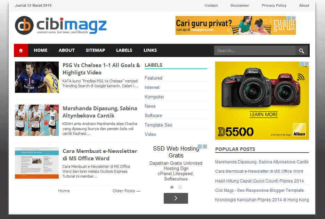Image resolution: width=325 pixels, height=219 pixels.
Task: Click the POPULAR POSTS heading
Action: pos(235,149)
